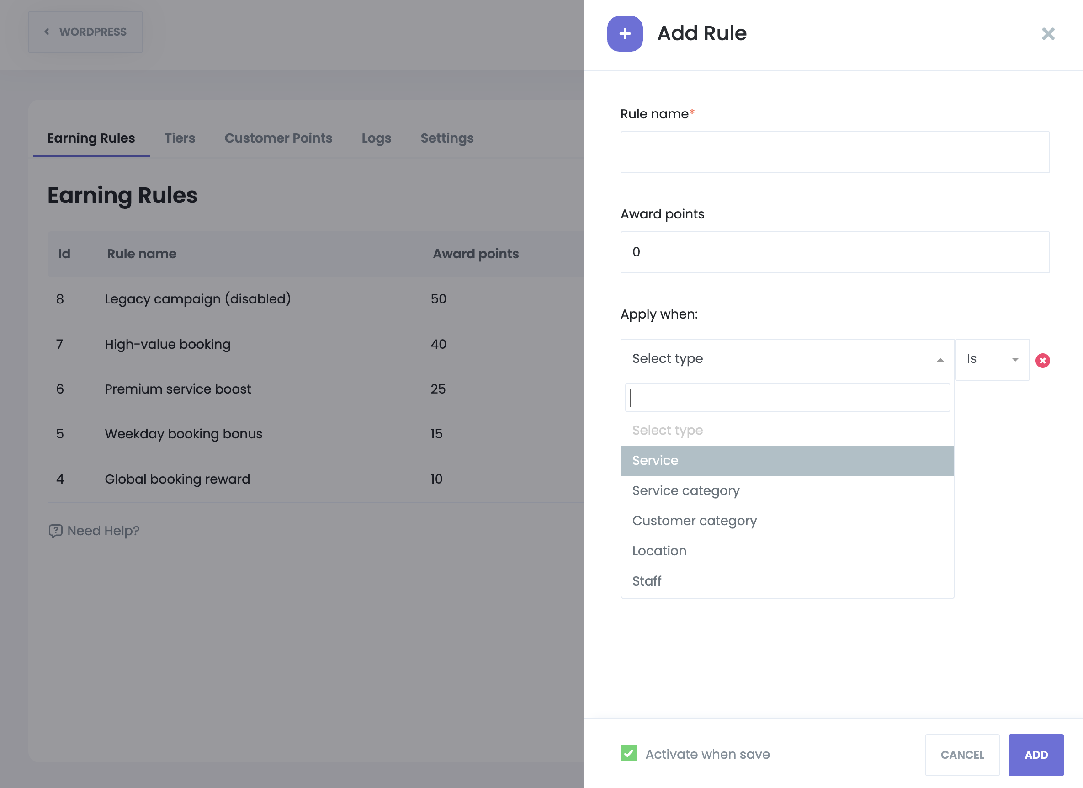
Task: Switch to the Tiers tab
Action: 180,138
